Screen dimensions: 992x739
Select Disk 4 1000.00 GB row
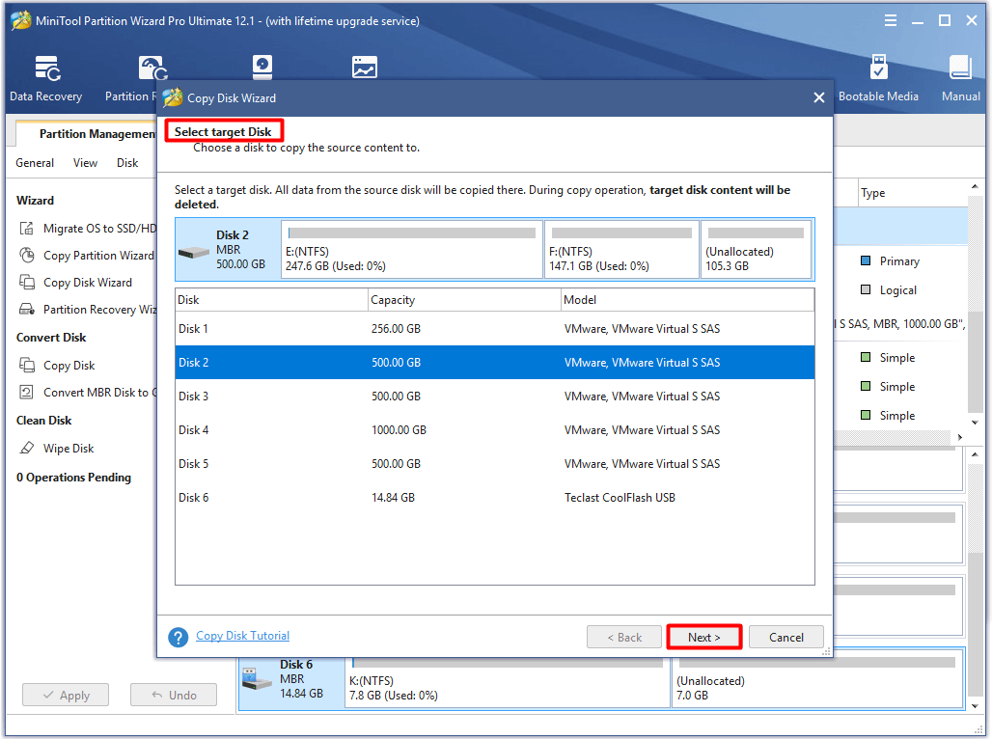click(x=495, y=429)
